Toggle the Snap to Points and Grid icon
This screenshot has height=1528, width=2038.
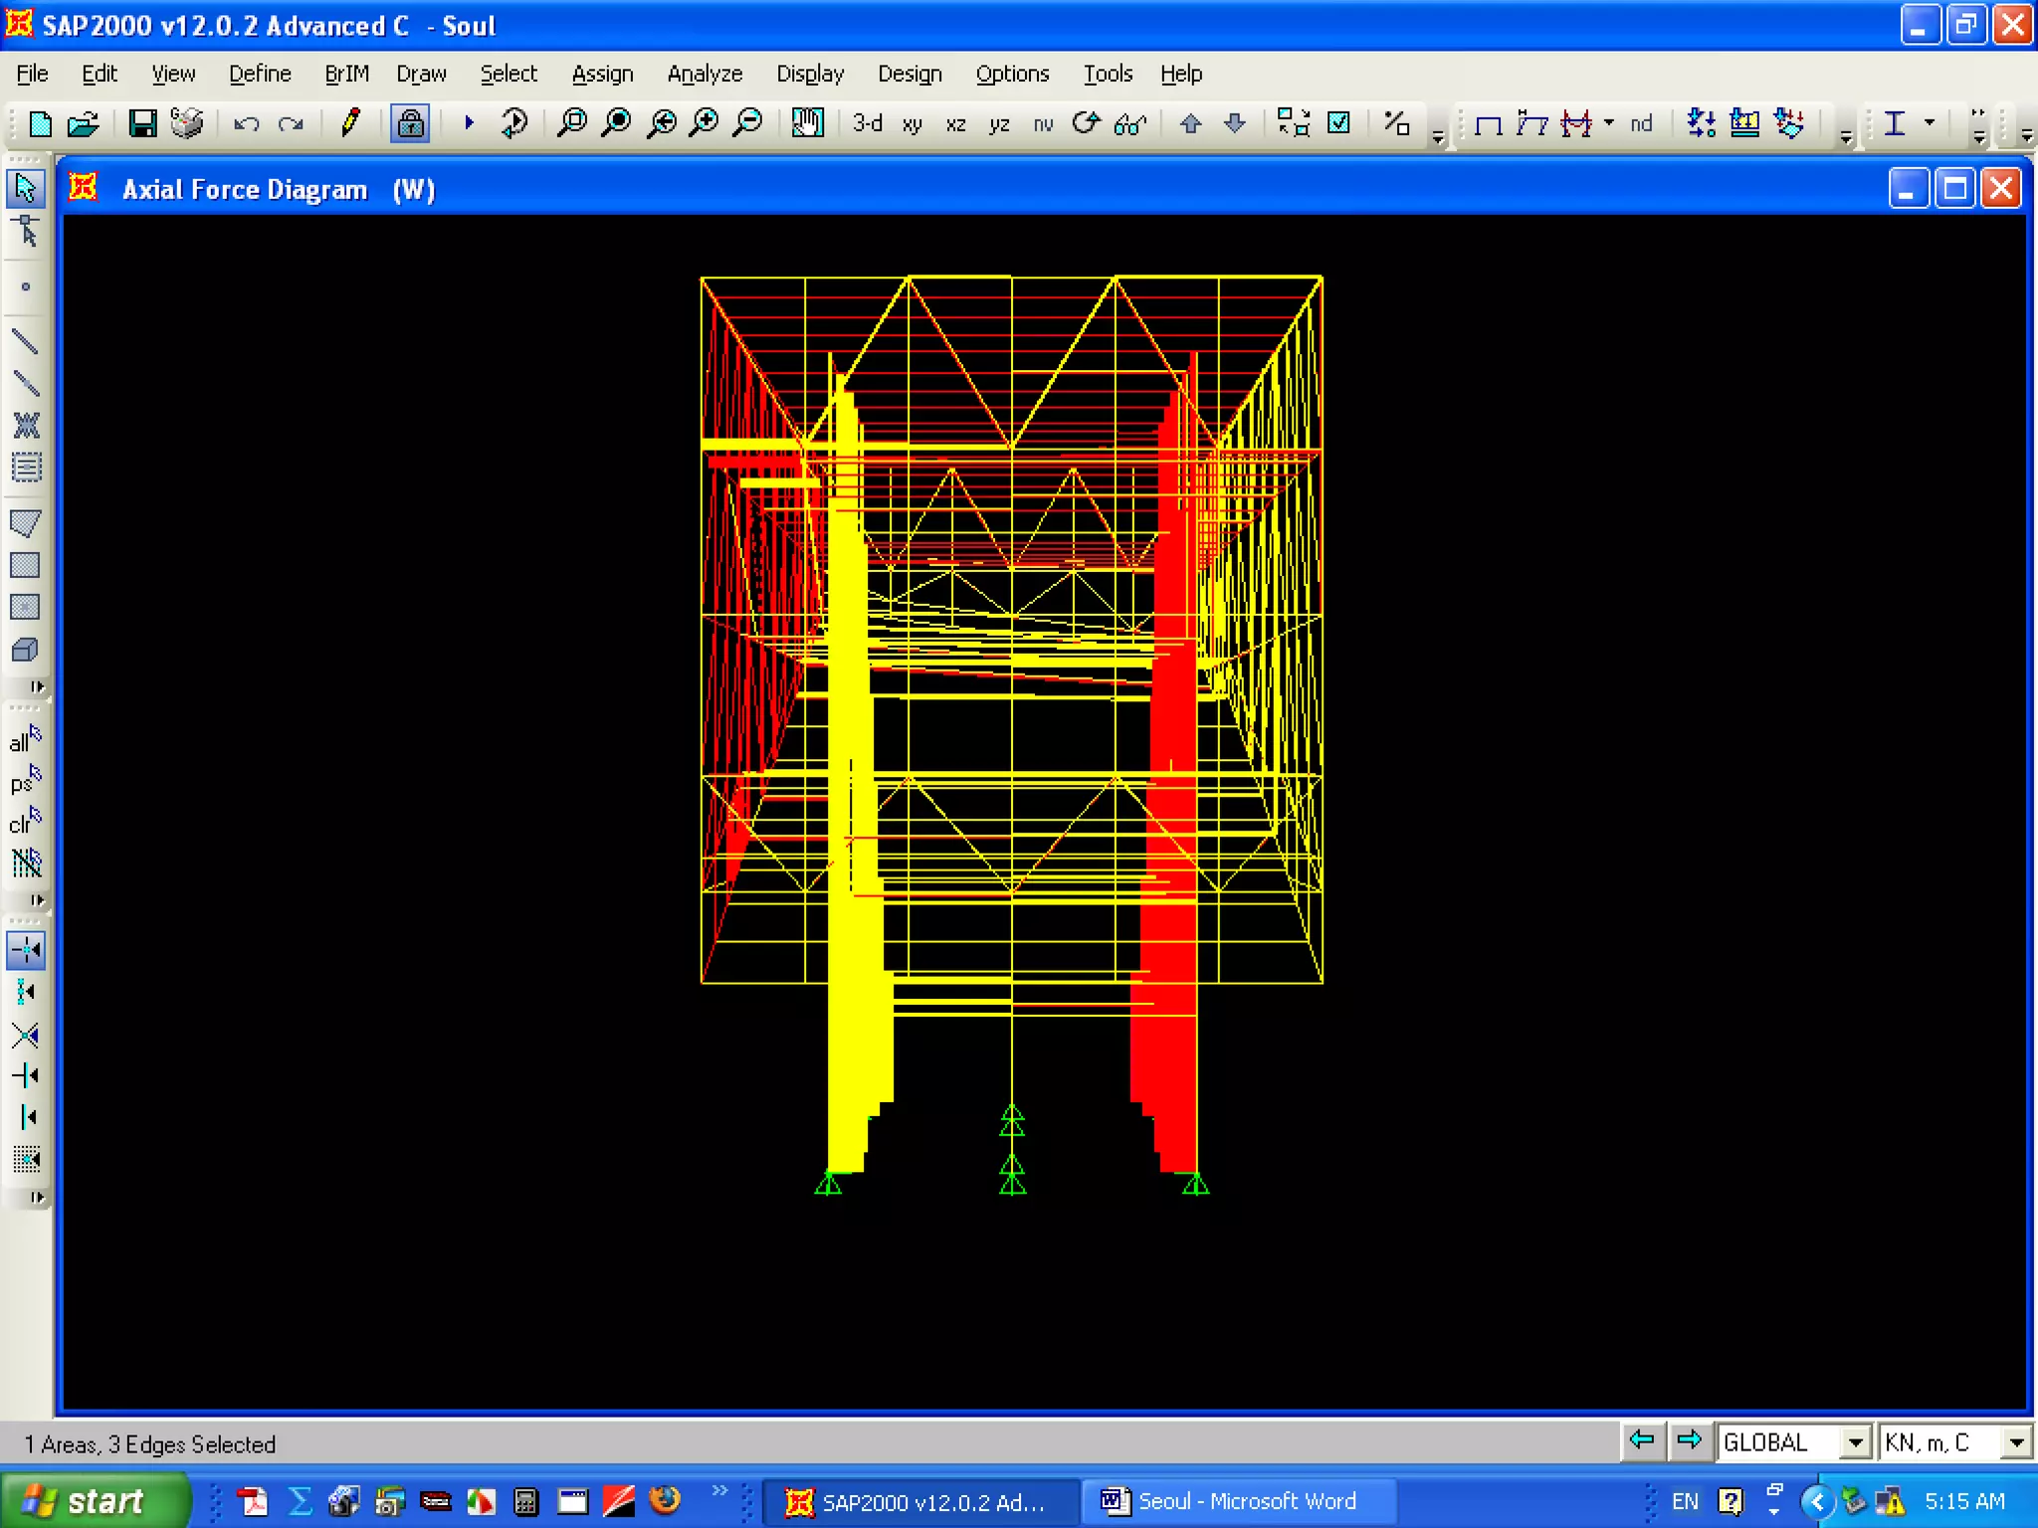[x=26, y=950]
